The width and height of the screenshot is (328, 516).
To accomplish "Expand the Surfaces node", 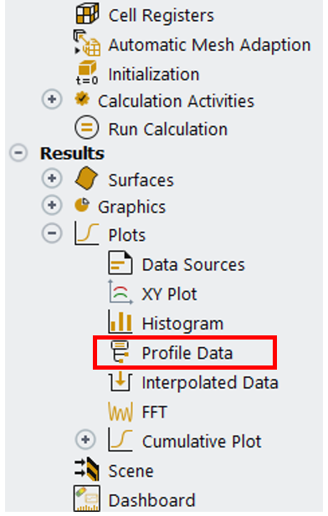I will click(52, 178).
